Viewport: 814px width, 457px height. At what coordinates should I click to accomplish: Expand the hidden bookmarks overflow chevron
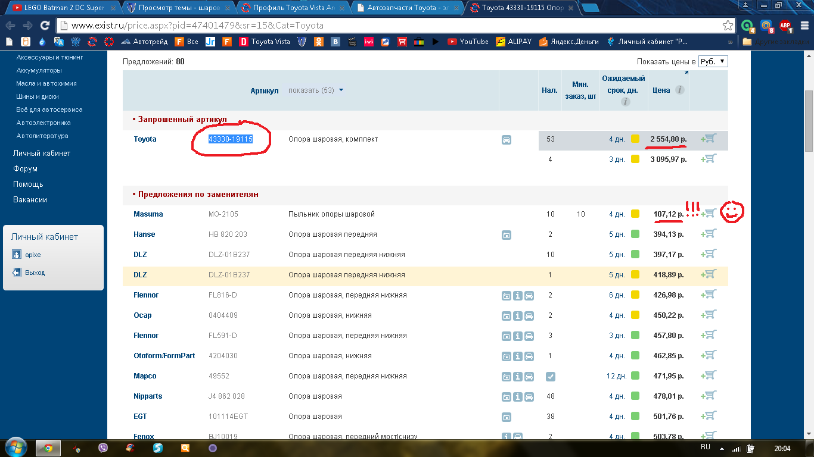pyautogui.click(x=731, y=42)
